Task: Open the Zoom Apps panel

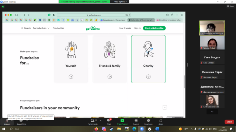Action: point(161,122)
